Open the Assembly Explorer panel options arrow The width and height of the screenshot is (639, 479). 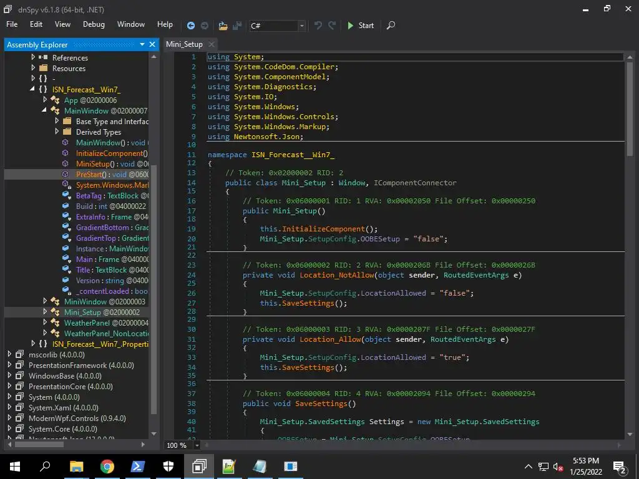point(142,44)
